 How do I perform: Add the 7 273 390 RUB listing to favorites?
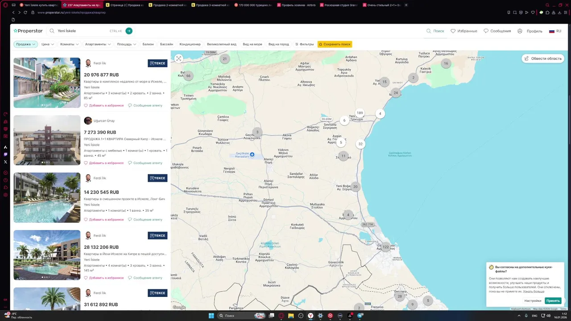pos(104,163)
